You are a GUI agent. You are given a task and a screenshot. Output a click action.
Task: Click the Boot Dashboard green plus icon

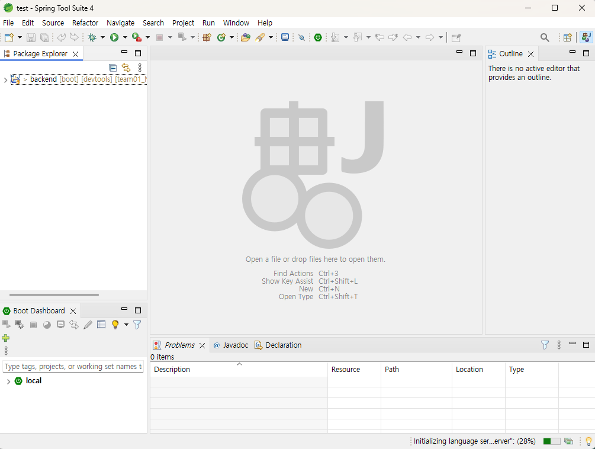(6, 338)
